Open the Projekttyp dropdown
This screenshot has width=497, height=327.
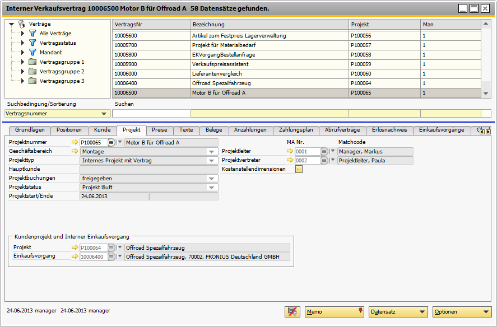212,160
